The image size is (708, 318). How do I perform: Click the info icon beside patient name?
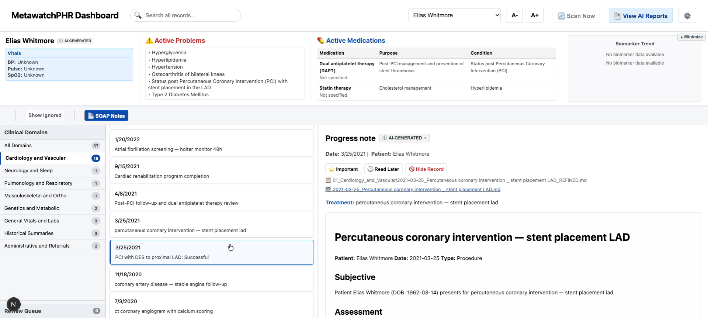pyautogui.click(x=61, y=41)
